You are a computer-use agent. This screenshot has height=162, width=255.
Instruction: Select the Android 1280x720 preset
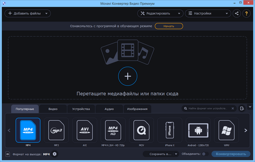(198, 130)
